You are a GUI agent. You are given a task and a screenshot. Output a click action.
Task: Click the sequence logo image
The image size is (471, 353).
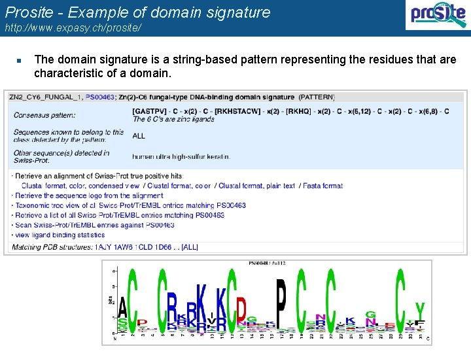[267, 303]
